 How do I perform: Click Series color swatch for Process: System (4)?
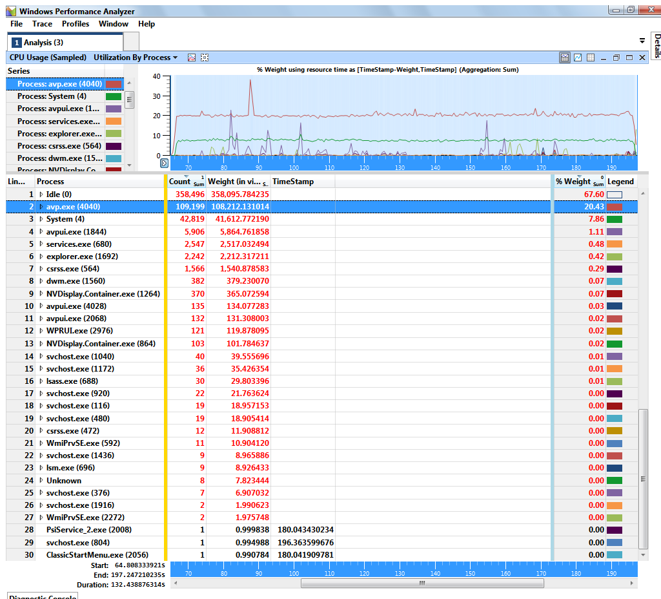[114, 97]
